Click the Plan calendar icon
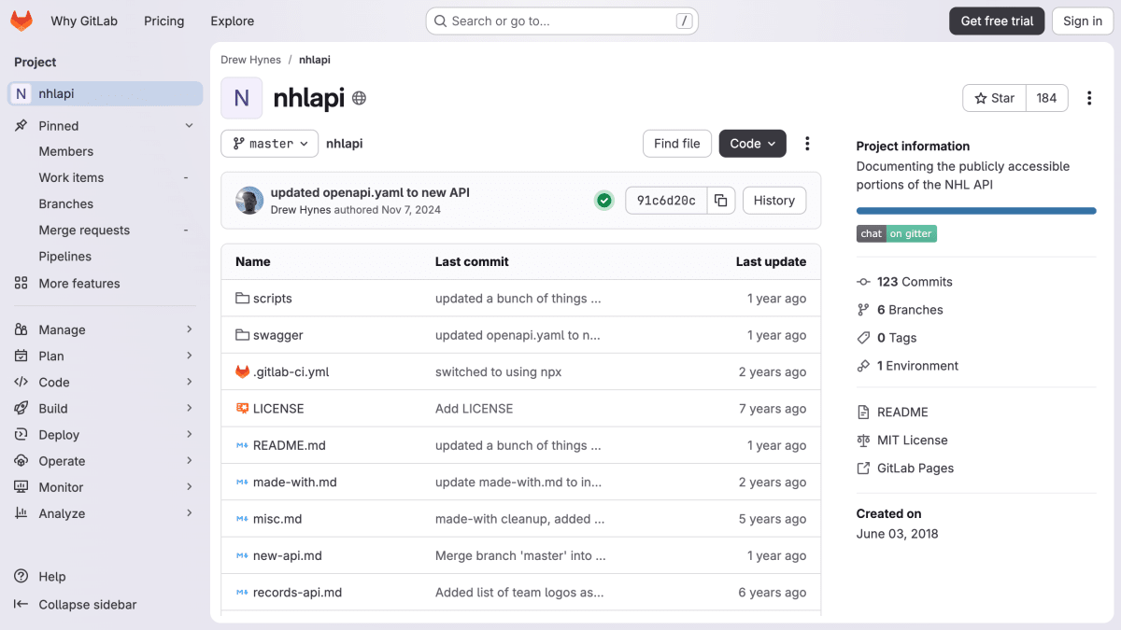 21,356
